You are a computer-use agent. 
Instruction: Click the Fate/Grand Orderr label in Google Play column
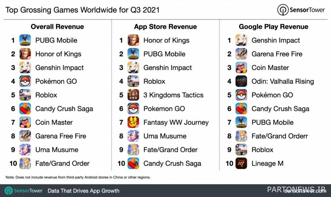pyautogui.click(x=280, y=136)
